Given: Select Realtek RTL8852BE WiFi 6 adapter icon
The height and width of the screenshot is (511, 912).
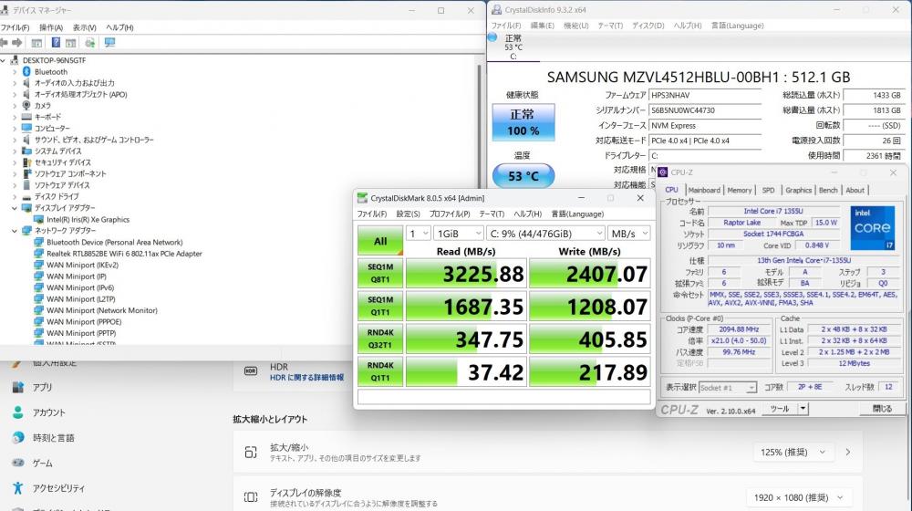Looking at the screenshot, I should click(x=39, y=254).
